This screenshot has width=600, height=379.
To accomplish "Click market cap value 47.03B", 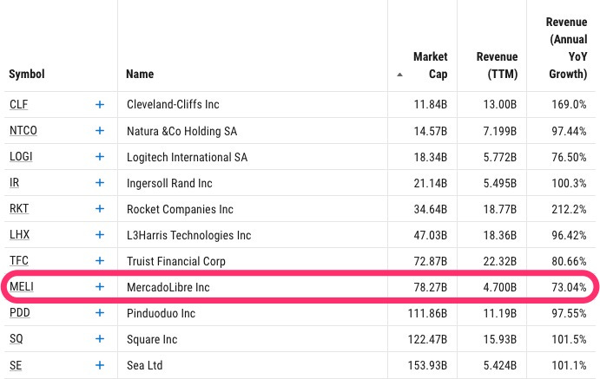I will (x=431, y=235).
